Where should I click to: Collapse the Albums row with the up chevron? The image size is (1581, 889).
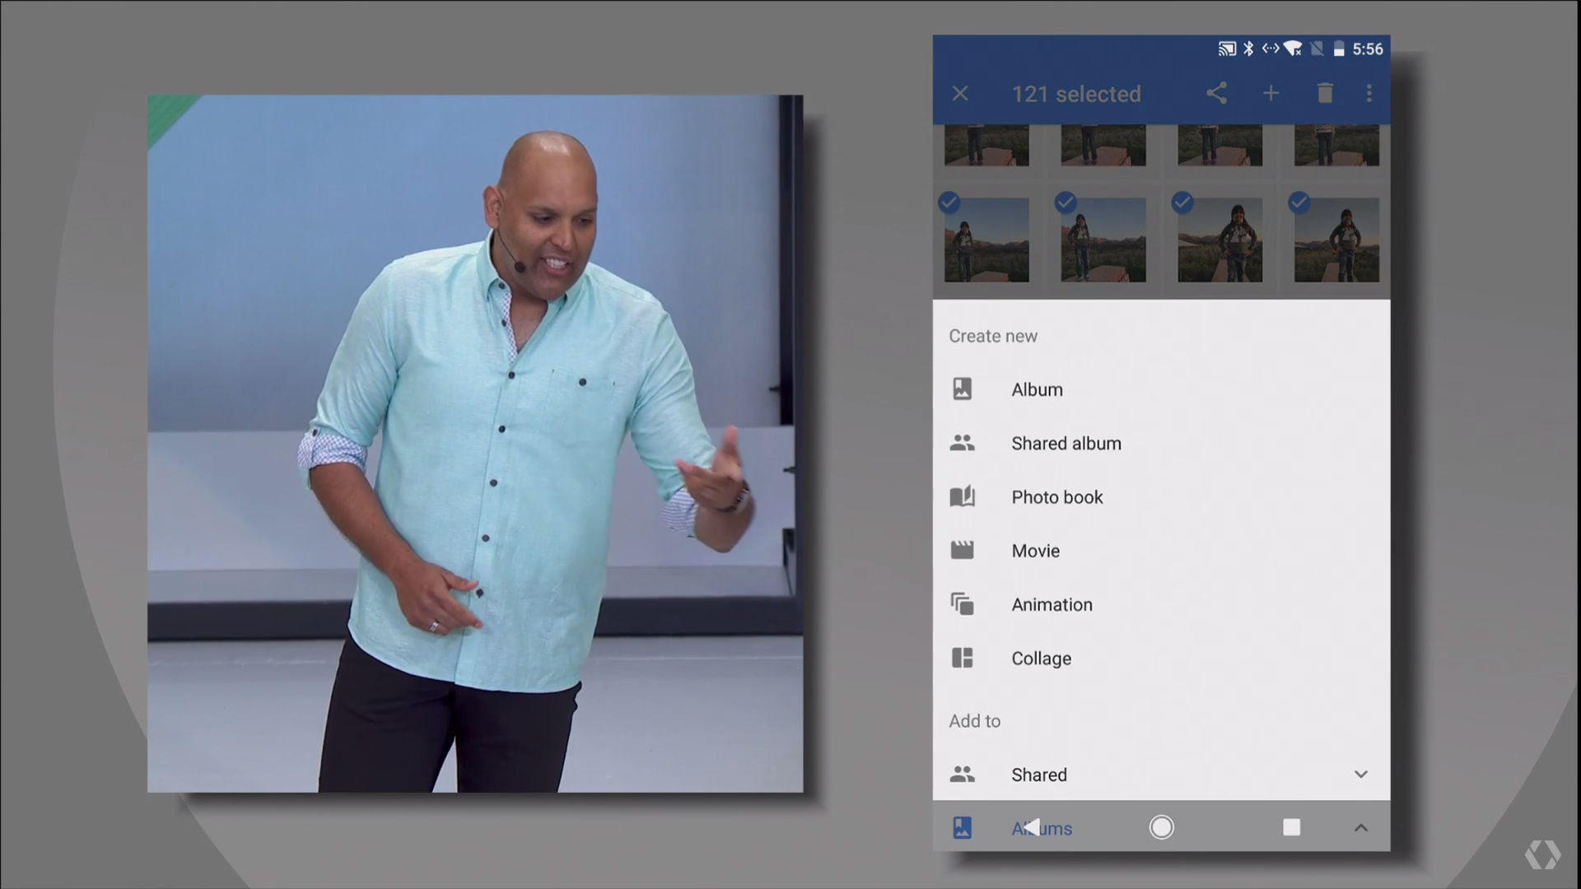click(x=1361, y=827)
